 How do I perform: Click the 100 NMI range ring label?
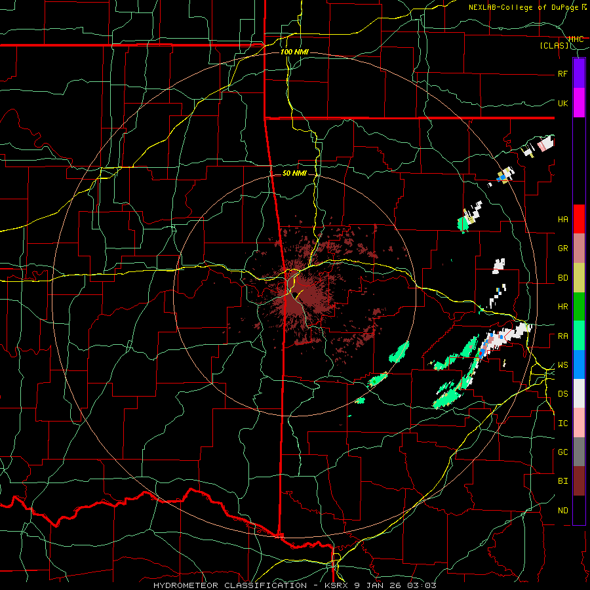tap(294, 52)
